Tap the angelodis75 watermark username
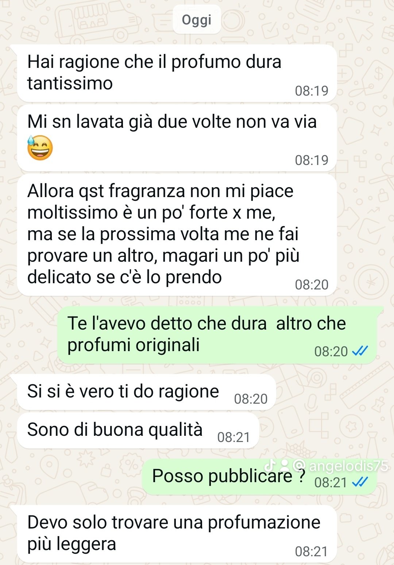 [x=348, y=466]
